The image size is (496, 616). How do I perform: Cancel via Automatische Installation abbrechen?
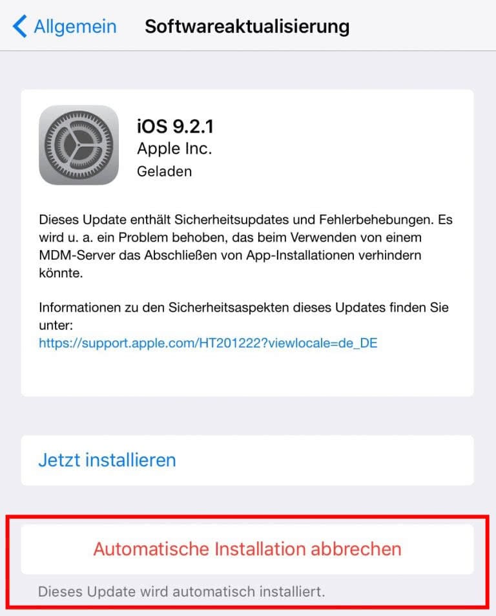(247, 549)
